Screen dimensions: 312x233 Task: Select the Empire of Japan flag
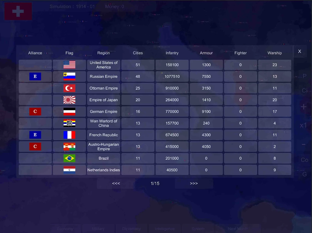(69, 100)
